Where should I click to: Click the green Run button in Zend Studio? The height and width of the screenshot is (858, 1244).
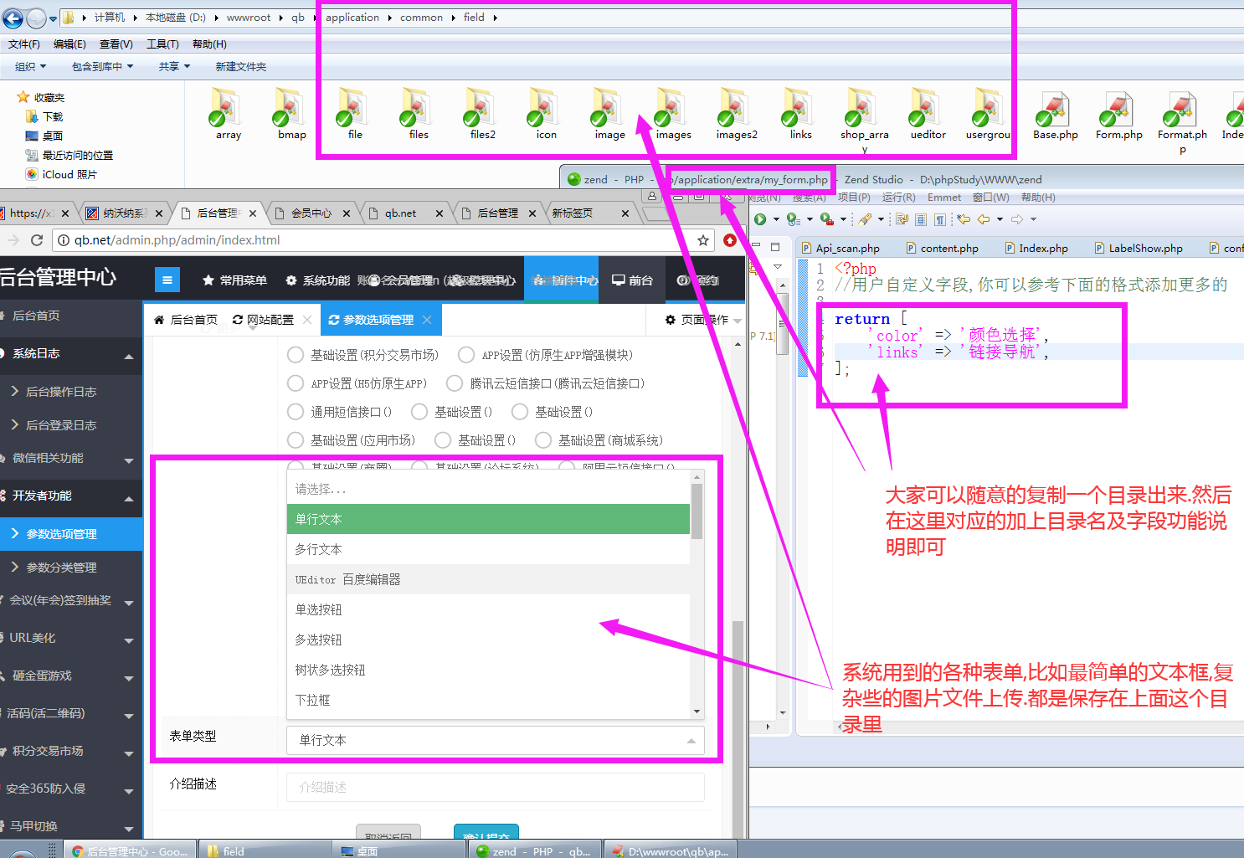pyautogui.click(x=760, y=219)
